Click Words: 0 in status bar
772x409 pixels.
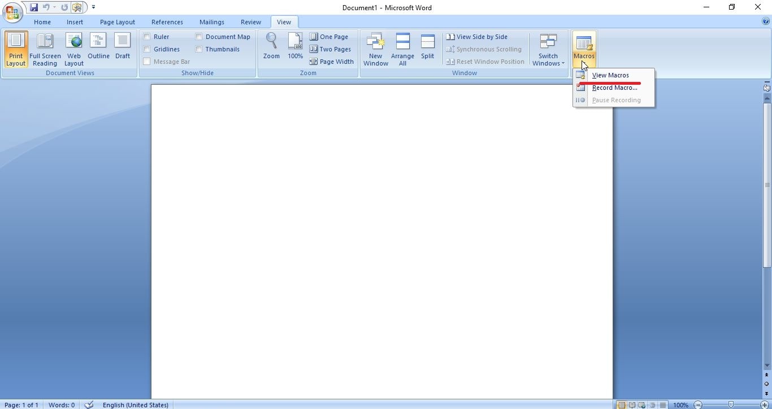pos(62,404)
